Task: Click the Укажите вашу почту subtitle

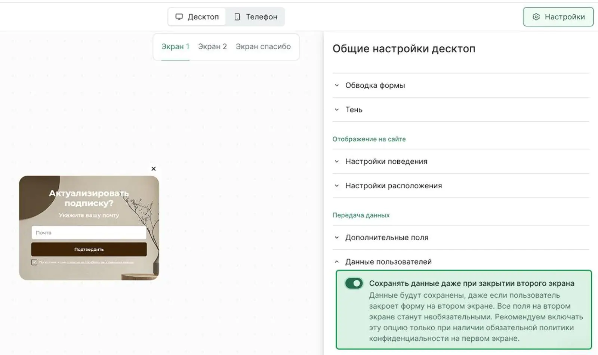Action: click(89, 215)
